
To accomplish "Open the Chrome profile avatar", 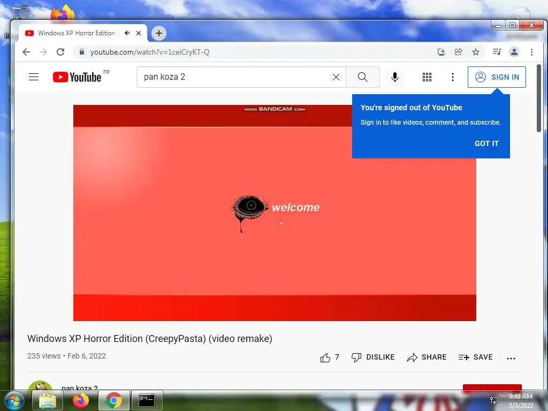I will click(x=514, y=52).
